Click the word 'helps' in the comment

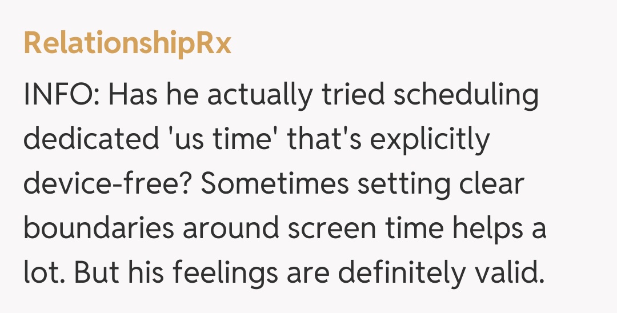[483, 229]
